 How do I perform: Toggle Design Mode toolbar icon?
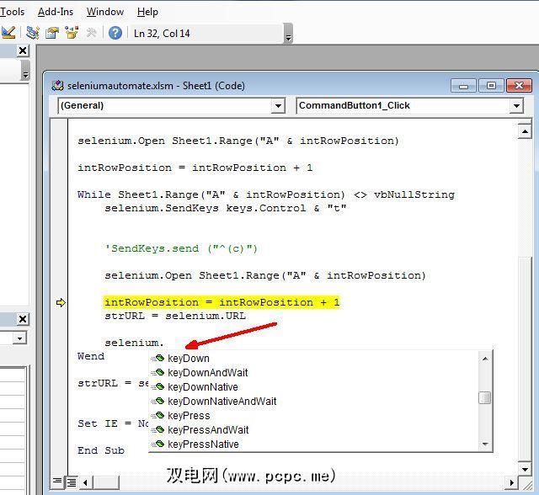(x=8, y=33)
